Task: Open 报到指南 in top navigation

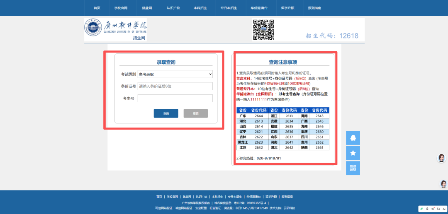Action: [x=314, y=8]
